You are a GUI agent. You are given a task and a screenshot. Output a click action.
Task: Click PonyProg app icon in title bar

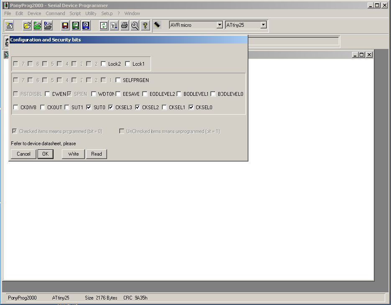pyautogui.click(x=6, y=5)
